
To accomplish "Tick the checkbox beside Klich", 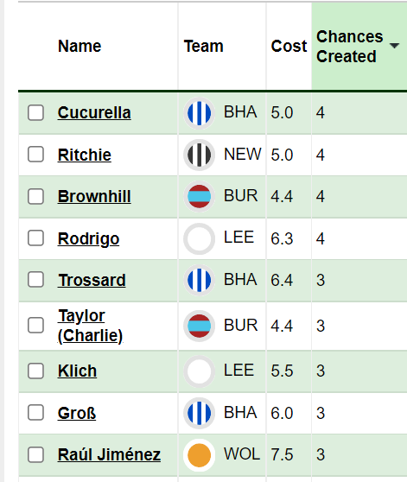I will click(x=35, y=371).
